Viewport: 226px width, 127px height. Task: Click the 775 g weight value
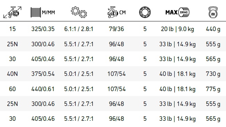(x=213, y=89)
